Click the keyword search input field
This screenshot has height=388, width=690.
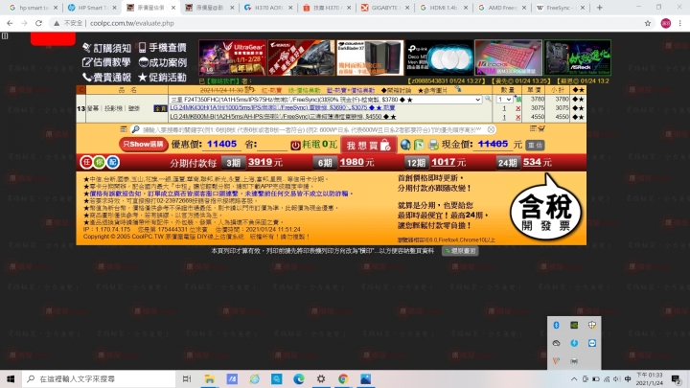pyautogui.click(x=312, y=129)
